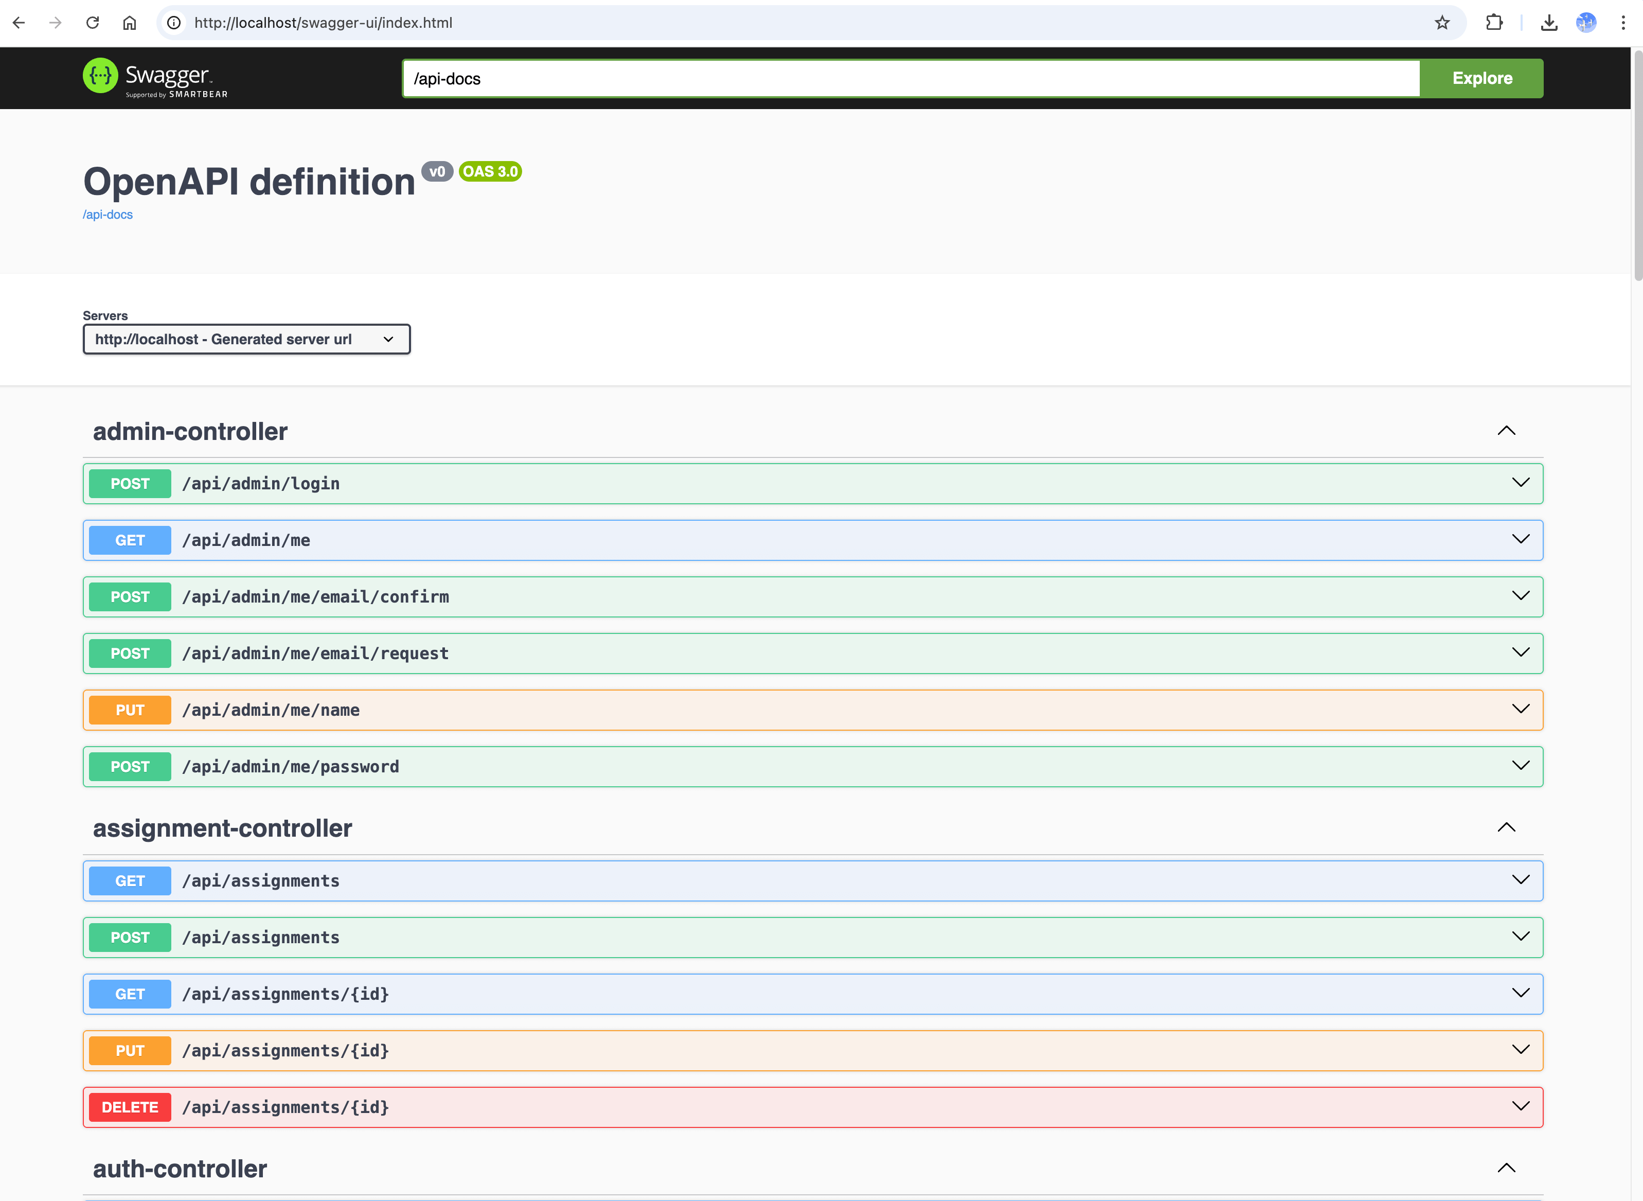Open the browser three-dot menu icon
1643x1201 pixels.
[1624, 23]
